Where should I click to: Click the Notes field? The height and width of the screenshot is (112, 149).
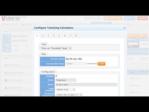click(x=86, y=85)
